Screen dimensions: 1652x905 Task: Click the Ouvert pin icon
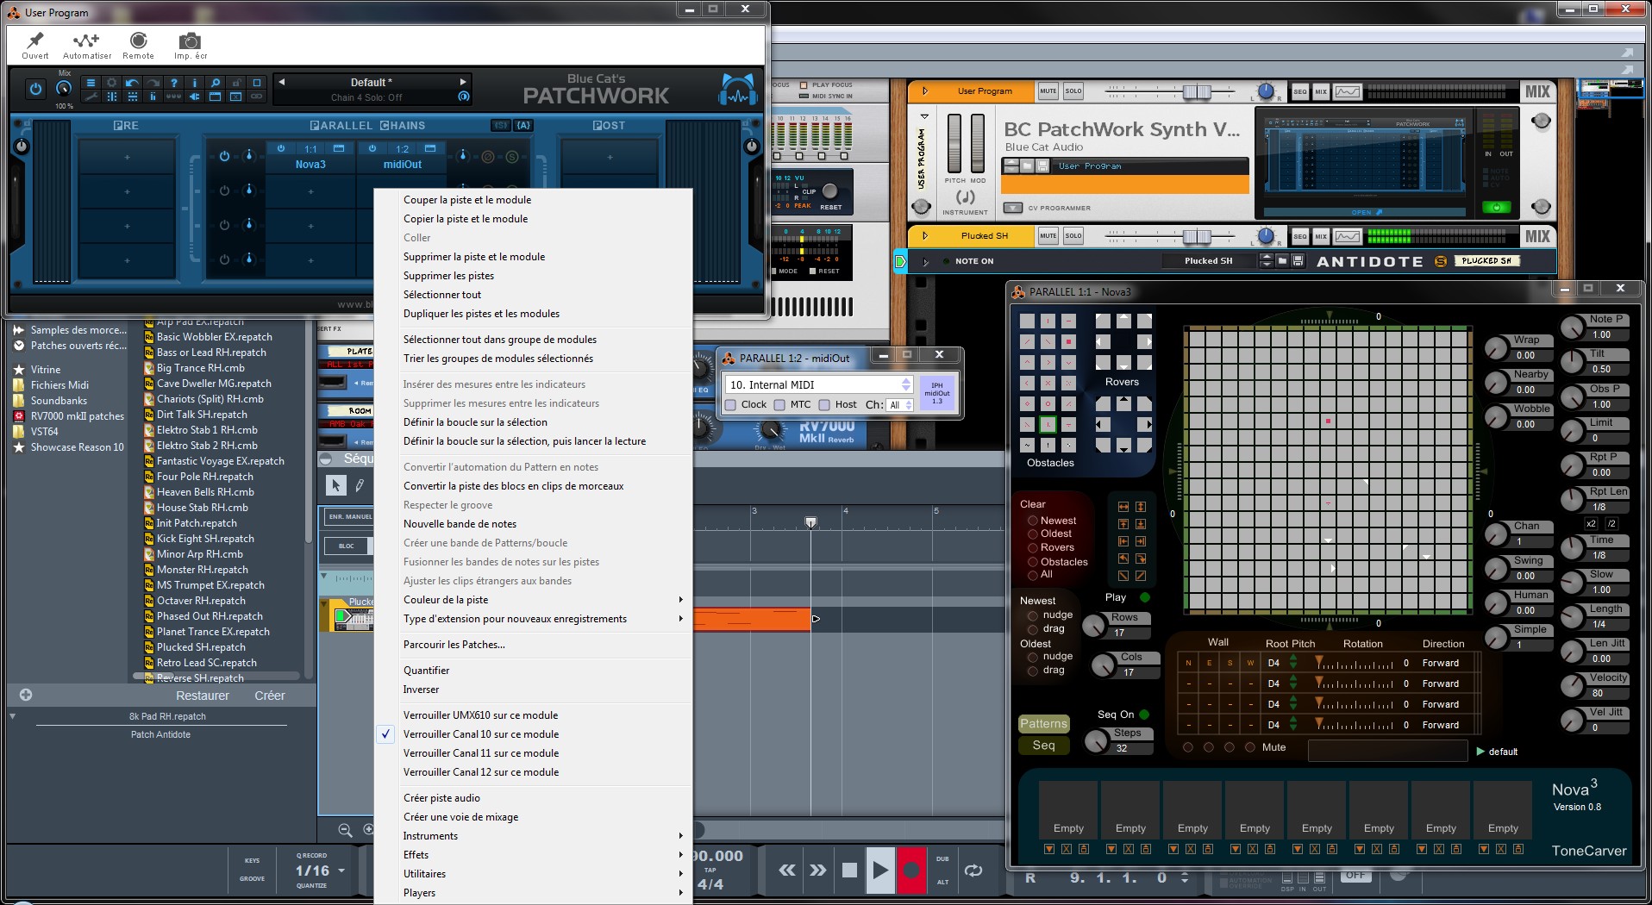pos(35,41)
